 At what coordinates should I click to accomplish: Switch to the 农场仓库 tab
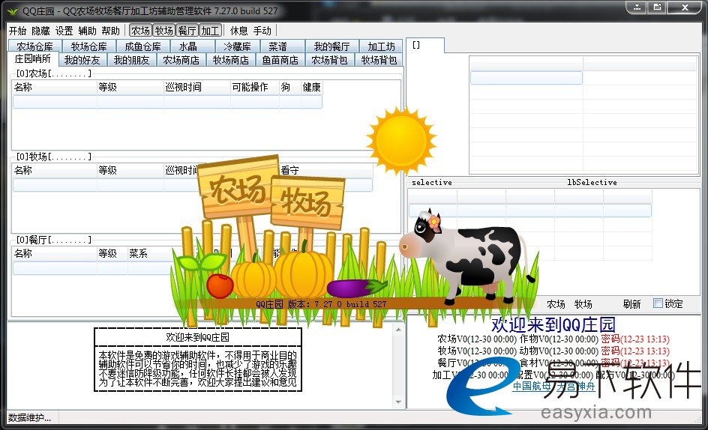click(34, 46)
